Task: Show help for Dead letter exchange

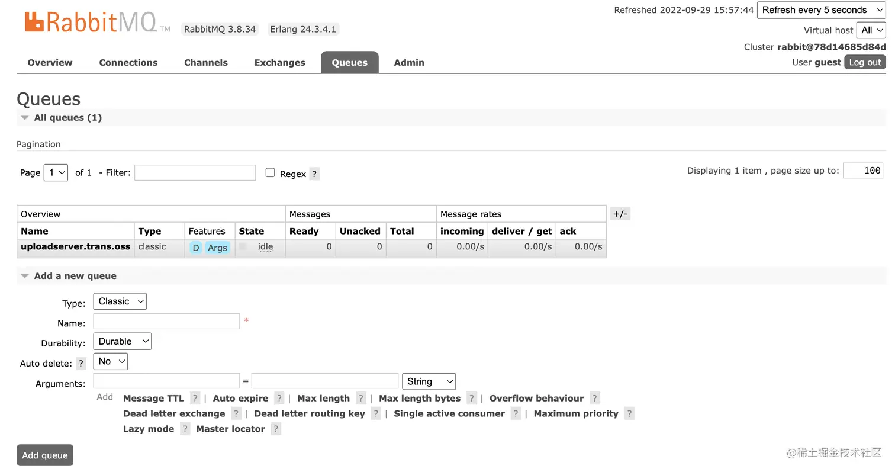Action: pyautogui.click(x=236, y=414)
